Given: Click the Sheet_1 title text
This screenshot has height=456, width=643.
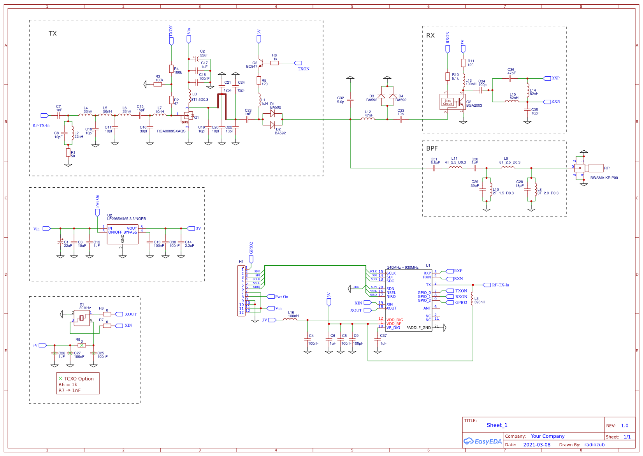Looking at the screenshot, I should click(x=497, y=425).
